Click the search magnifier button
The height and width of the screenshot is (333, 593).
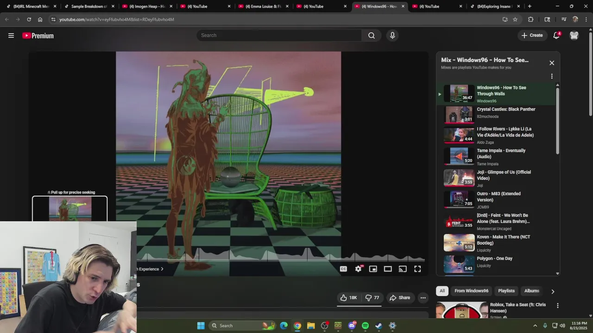click(372, 36)
